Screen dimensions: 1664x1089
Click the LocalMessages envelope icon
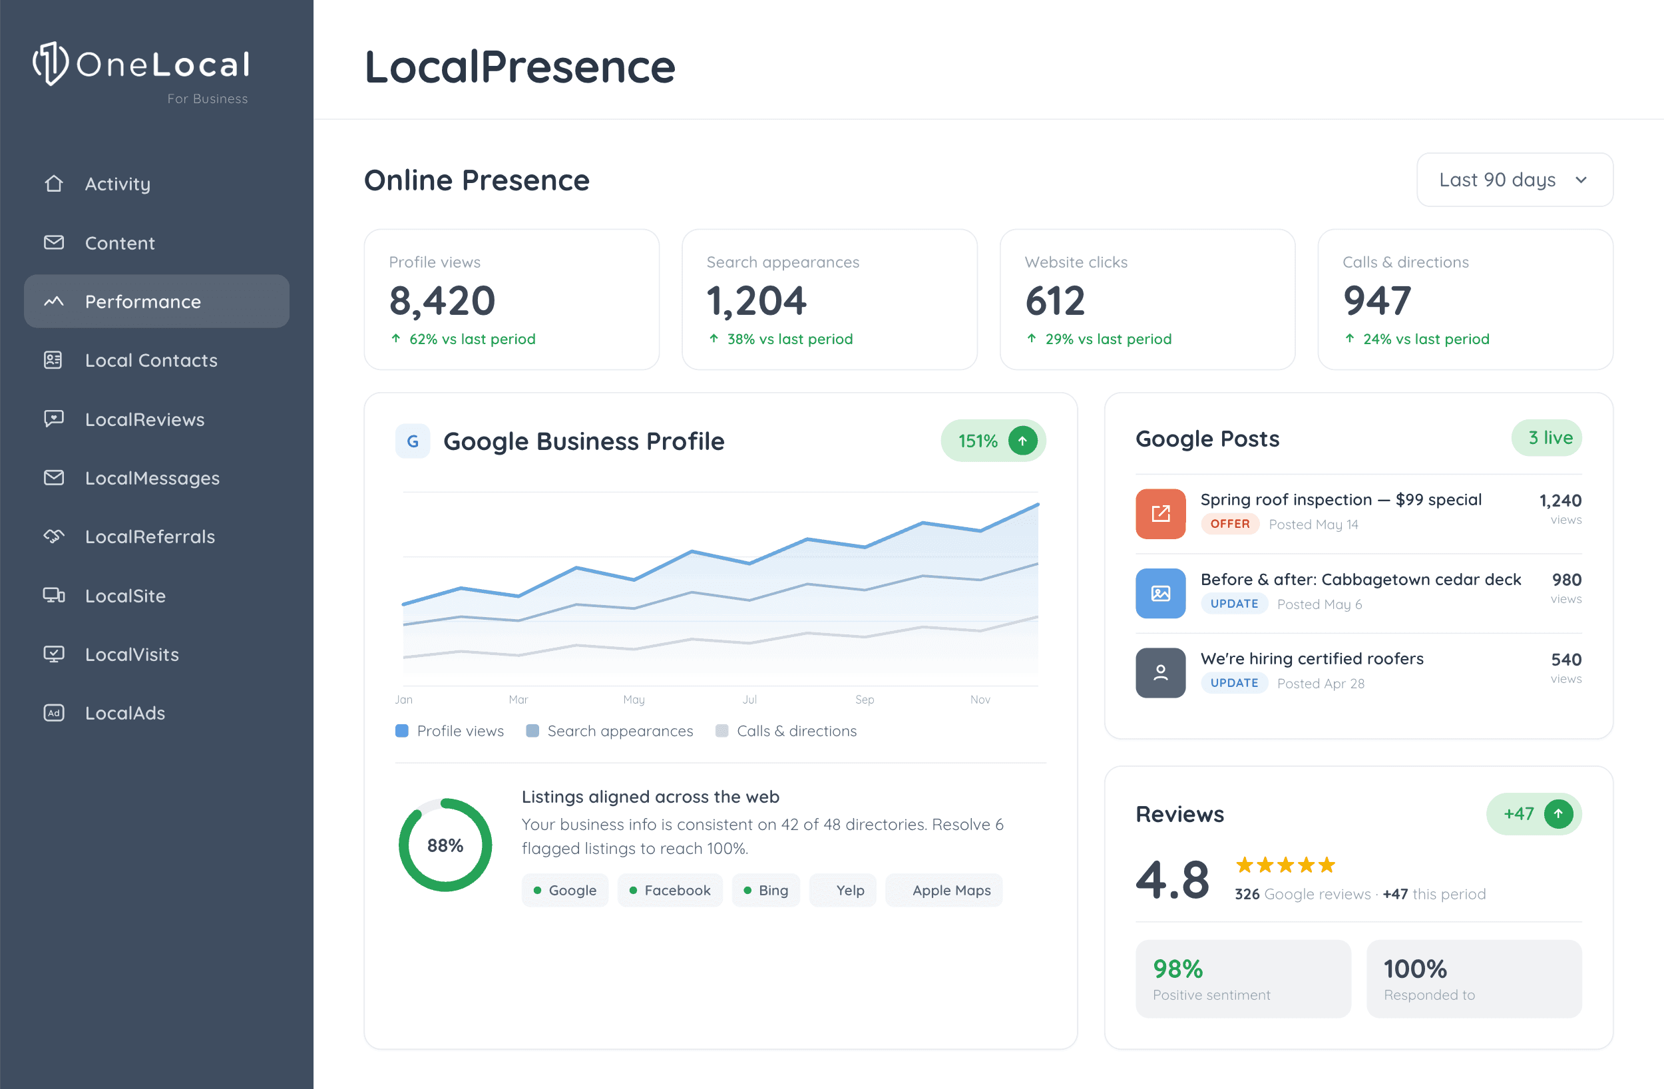54,478
